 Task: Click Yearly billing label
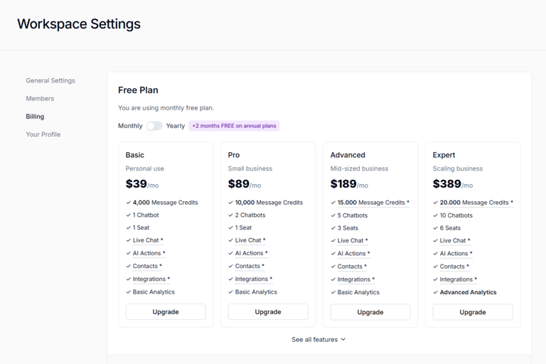[176, 126]
